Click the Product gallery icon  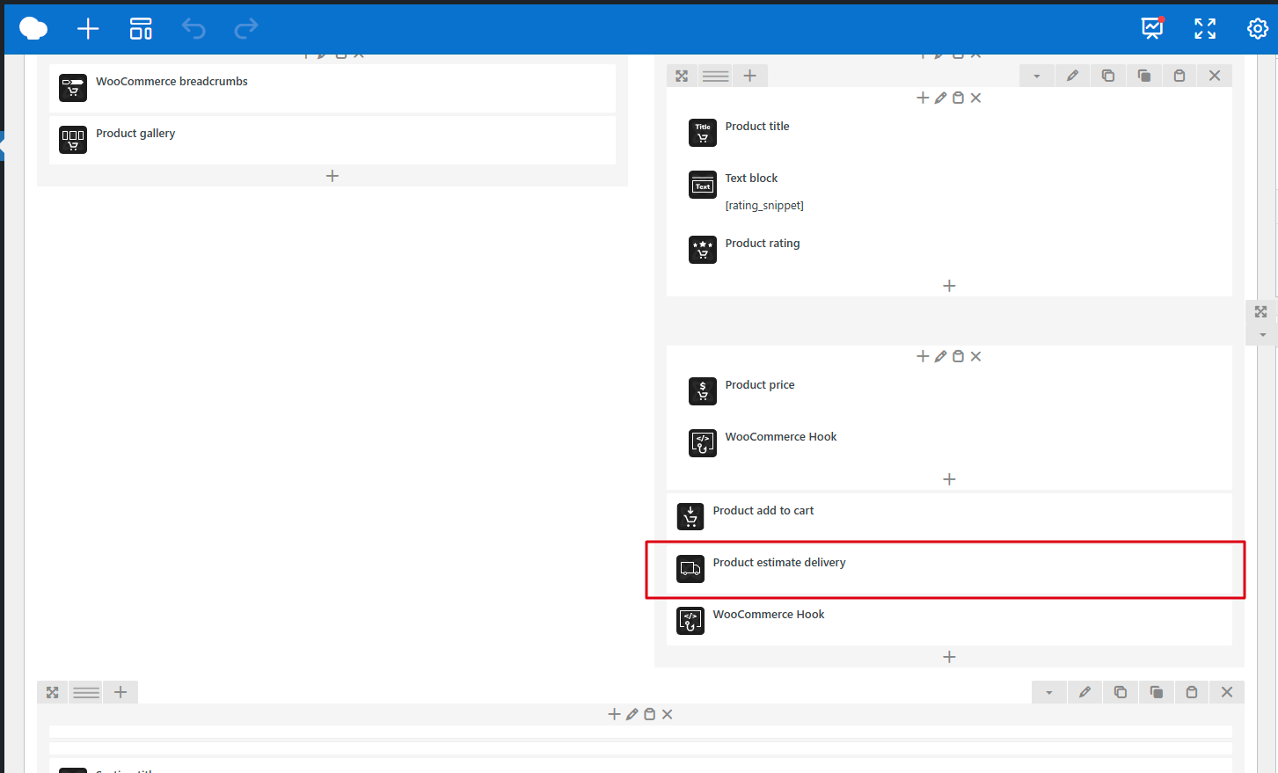pyautogui.click(x=73, y=140)
